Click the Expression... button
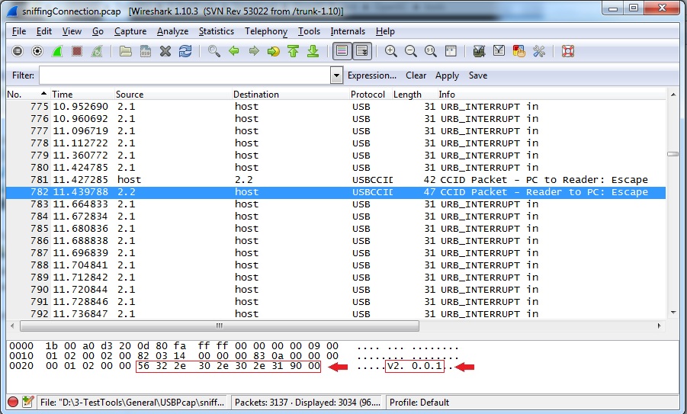 [x=372, y=75]
